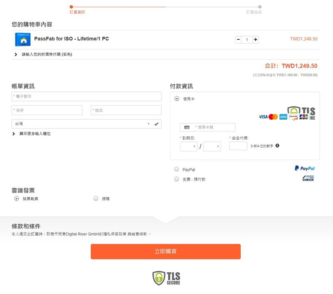Click the first name input field
This screenshot has height=294, width=333.
[47, 110]
